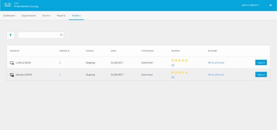This screenshot has height=130, width=277.
Task: Cancel the Ubuntu16(DIR) order
Action: (261, 75)
